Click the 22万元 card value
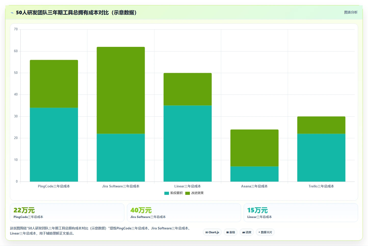Screen dimensions: 368x246 coord(24,210)
